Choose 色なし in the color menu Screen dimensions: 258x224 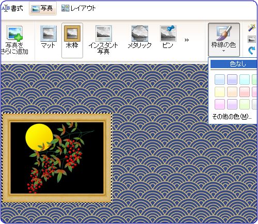point(234,64)
